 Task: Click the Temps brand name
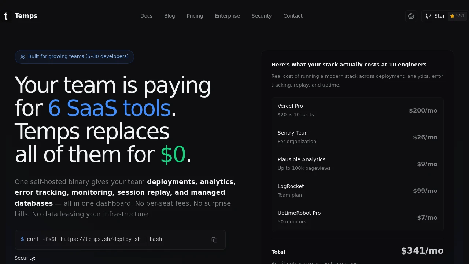[x=26, y=16]
